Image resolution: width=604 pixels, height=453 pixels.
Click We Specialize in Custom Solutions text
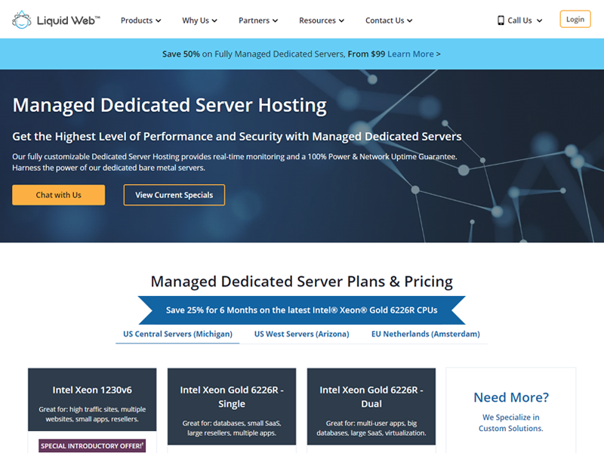click(x=511, y=423)
